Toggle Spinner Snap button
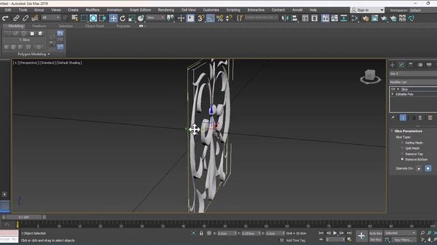Viewport: 437px width, 245px height. (x=229, y=18)
